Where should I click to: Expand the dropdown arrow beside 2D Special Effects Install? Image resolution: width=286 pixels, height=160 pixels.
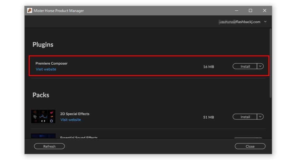260,117
